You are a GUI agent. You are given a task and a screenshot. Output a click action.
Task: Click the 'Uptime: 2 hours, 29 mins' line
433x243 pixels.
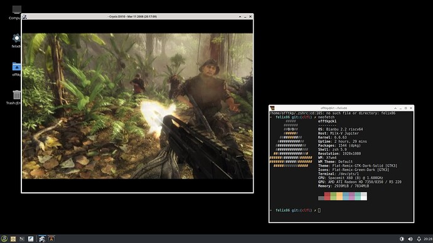[x=343, y=142]
